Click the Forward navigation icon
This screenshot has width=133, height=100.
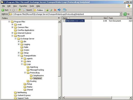click(13, 10)
